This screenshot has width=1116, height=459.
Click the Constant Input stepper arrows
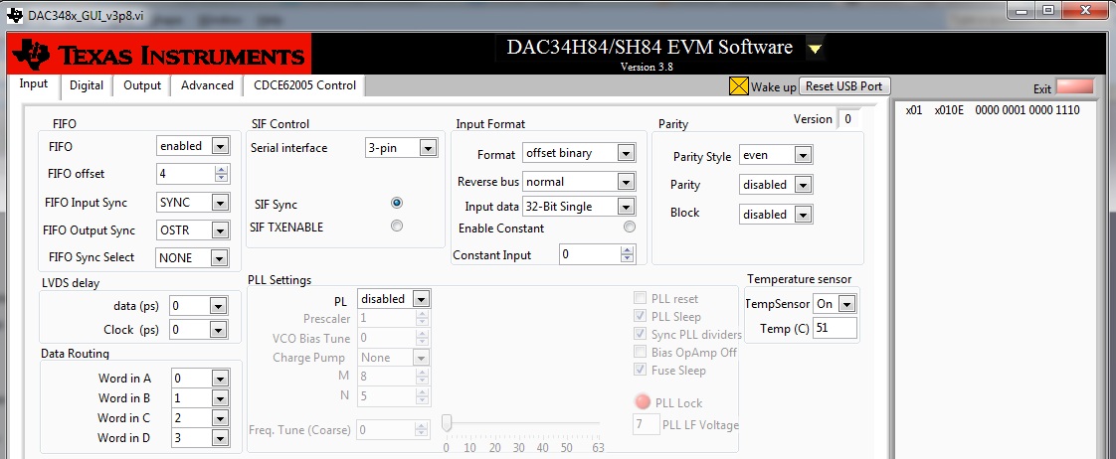tap(627, 254)
